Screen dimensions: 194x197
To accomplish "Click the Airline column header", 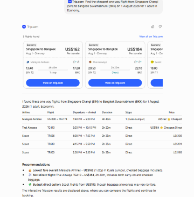I will [x=26, y=112].
